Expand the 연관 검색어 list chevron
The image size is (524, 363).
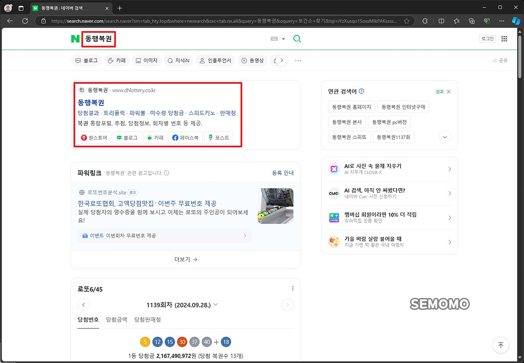445,137
